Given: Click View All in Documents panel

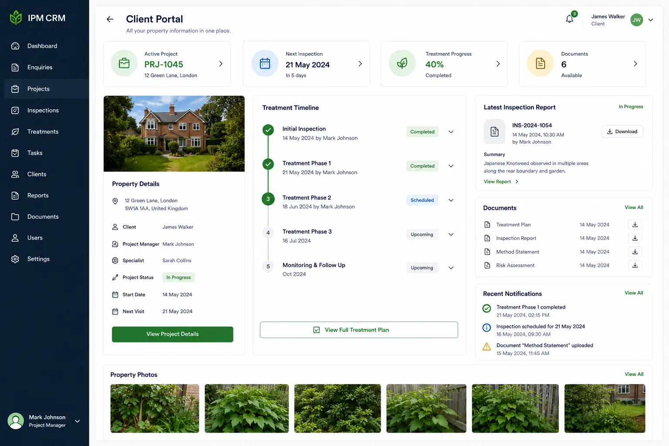Looking at the screenshot, I should 634,207.
